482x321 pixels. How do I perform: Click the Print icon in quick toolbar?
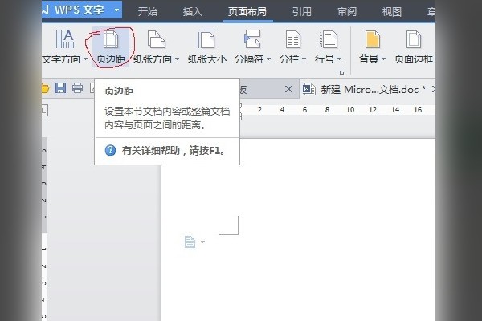[x=77, y=88]
